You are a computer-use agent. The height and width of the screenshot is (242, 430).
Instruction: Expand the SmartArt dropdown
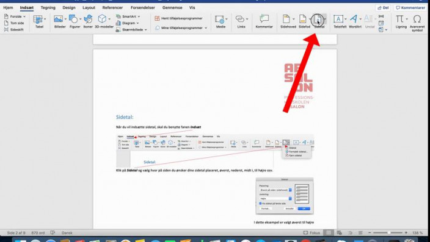(x=139, y=16)
